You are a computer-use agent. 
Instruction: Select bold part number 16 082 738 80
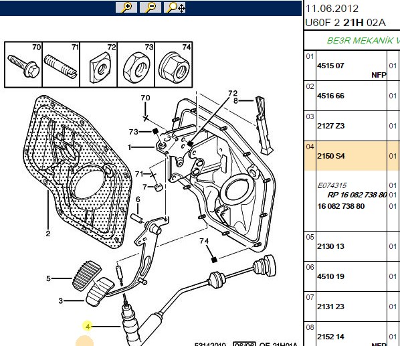[341, 206]
